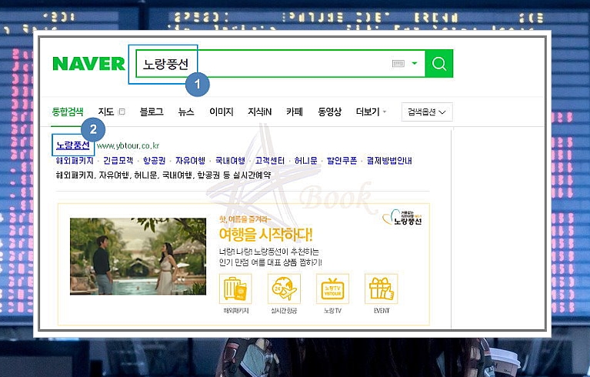Open the 해외패키지 sublink
The image size is (590, 377).
pos(75,161)
